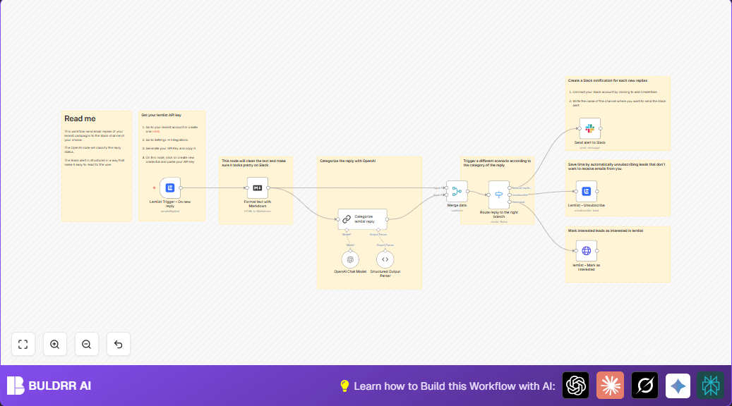Click the BULDRR AI logo
Viewport: 732px width, 406px height.
[49, 386]
